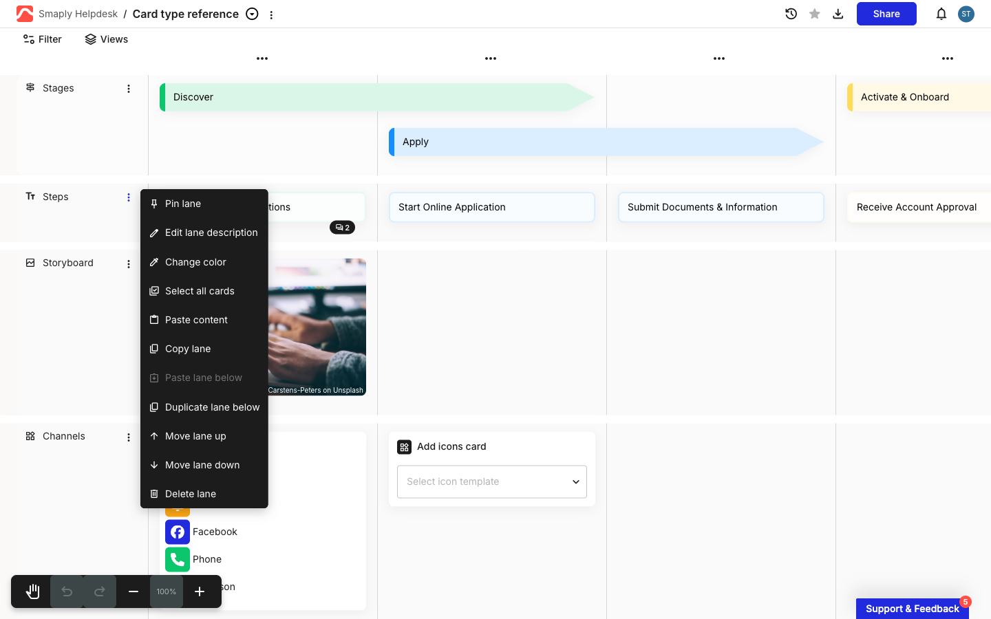
Task: Open the three-dot menu beside the title
Action: point(271,14)
